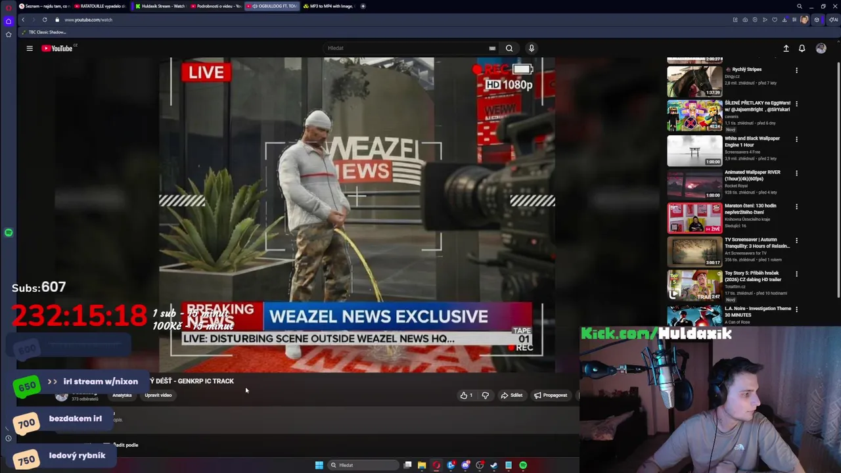Open options for ŠÍLENÉ PŘETLAKY video
This screenshot has width=841, height=473.
coord(796,104)
